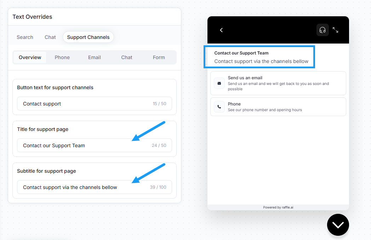Click the '24 / 50' character counter

pos(159,145)
